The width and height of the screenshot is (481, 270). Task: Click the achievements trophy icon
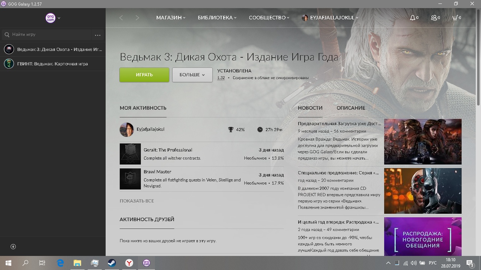231,130
